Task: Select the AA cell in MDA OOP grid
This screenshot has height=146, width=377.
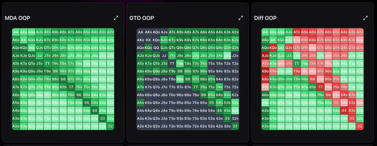Action: point(16,32)
